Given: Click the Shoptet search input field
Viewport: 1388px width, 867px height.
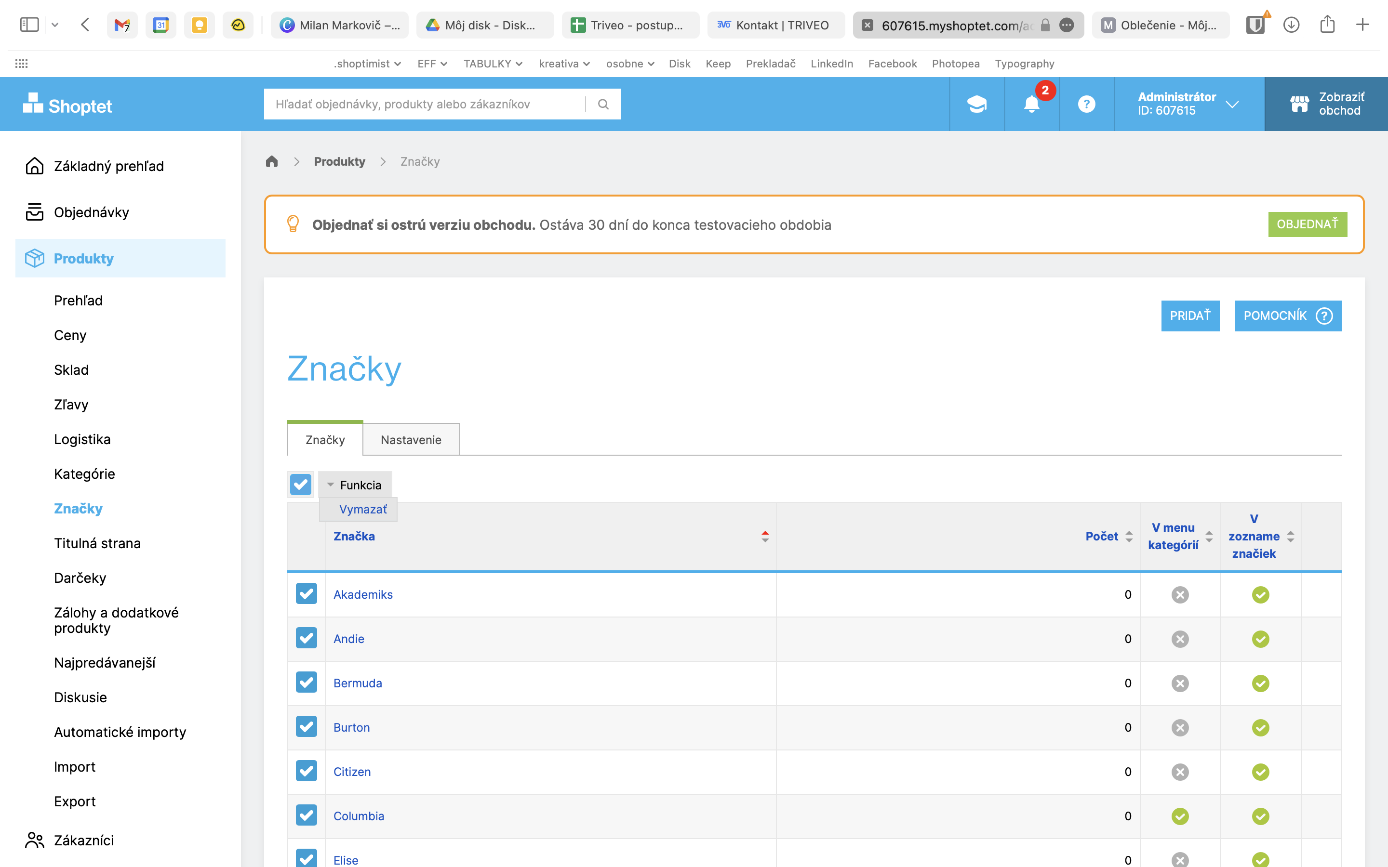Looking at the screenshot, I should (425, 105).
